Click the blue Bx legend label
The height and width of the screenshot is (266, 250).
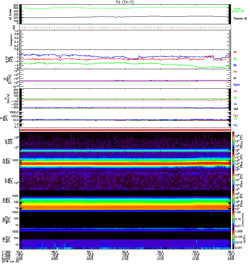tap(235, 65)
